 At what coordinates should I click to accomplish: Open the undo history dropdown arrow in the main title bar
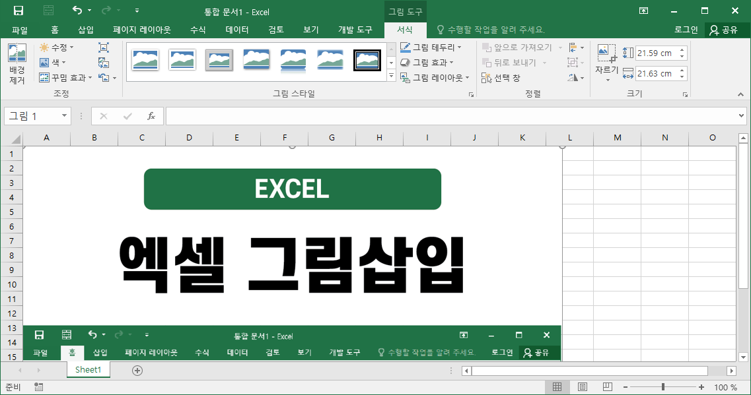pos(90,11)
